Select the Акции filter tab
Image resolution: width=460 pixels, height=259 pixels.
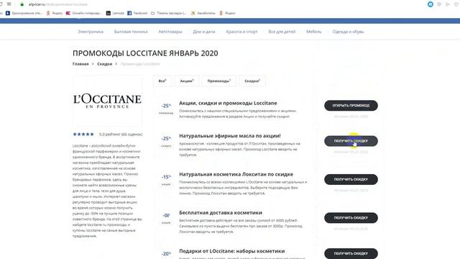(x=187, y=81)
